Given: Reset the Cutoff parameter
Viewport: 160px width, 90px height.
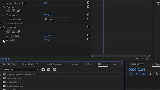Looking at the screenshot, I should 88,39.
